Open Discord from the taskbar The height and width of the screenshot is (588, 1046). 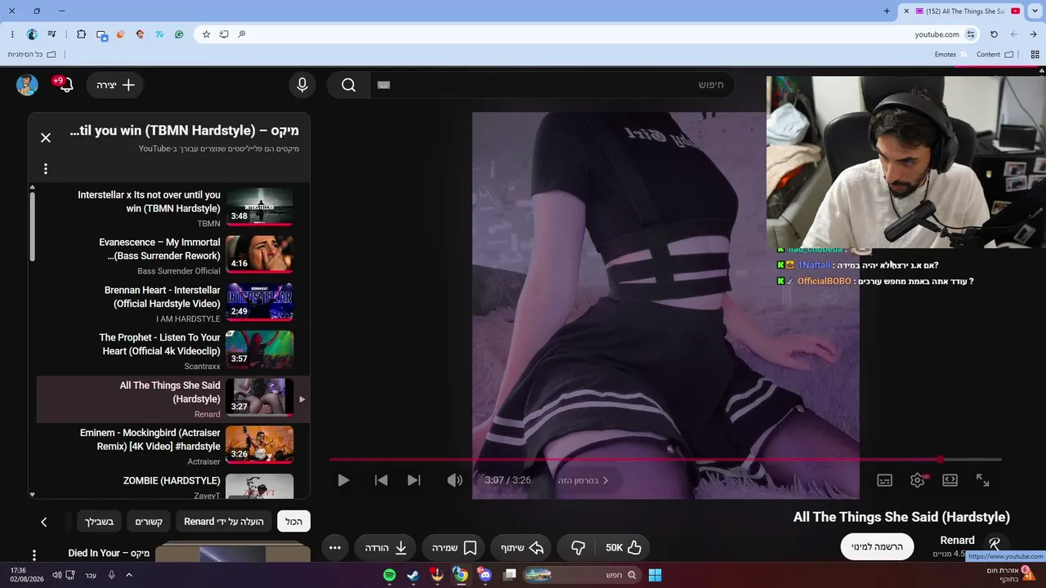tap(485, 575)
